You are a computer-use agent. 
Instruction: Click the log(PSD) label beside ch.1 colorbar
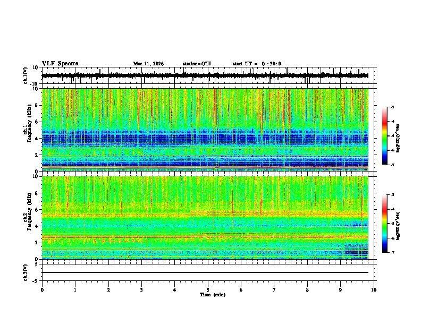(x=398, y=139)
